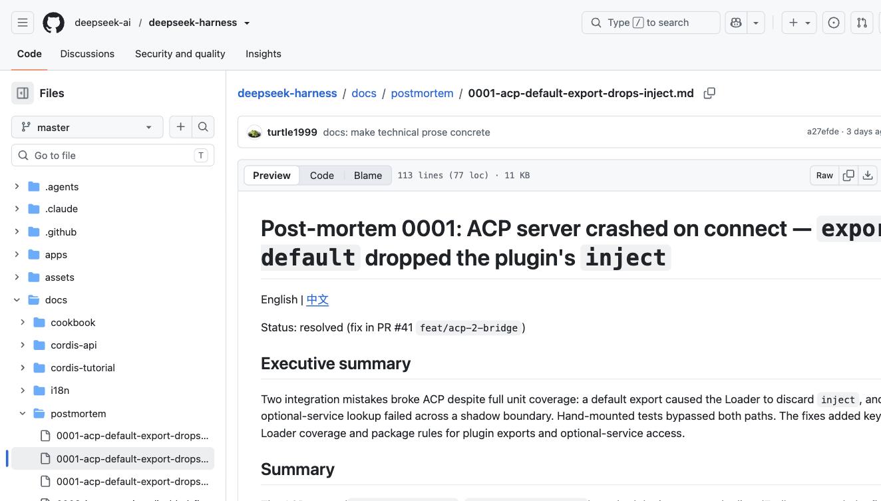Expand the .claude folder chevron
Viewport: 881px width, 501px height.
[x=17, y=209]
